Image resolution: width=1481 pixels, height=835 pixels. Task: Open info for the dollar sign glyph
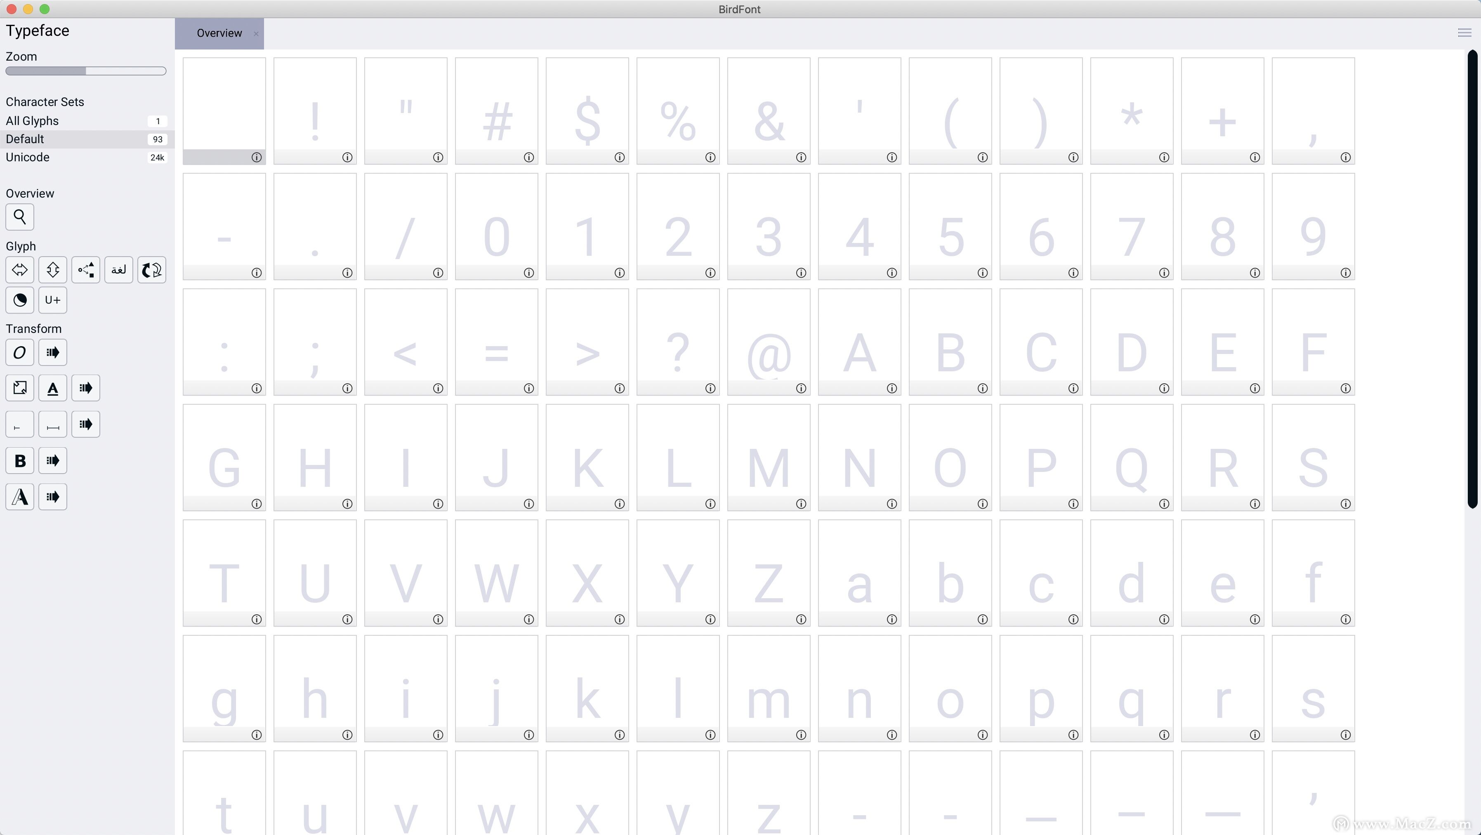[619, 157]
